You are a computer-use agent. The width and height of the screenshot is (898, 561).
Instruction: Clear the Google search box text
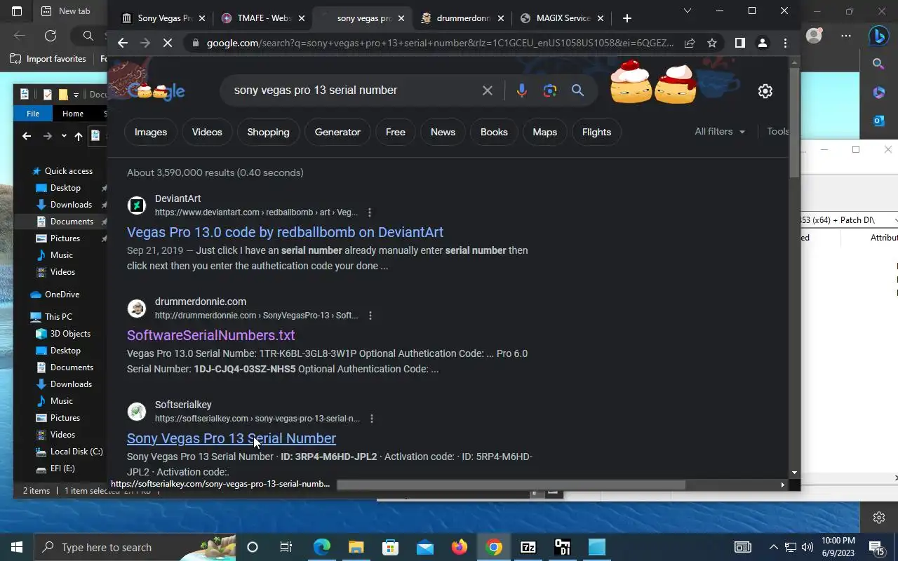[488, 90]
